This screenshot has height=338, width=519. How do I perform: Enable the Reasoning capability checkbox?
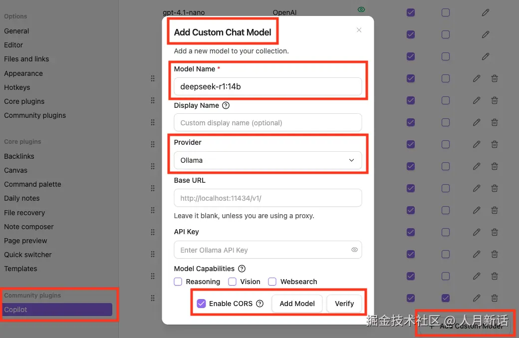[x=178, y=282]
